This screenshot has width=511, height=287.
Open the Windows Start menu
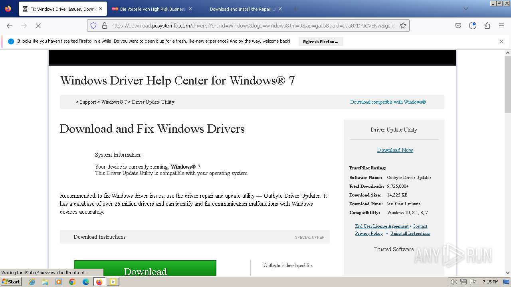(11, 281)
